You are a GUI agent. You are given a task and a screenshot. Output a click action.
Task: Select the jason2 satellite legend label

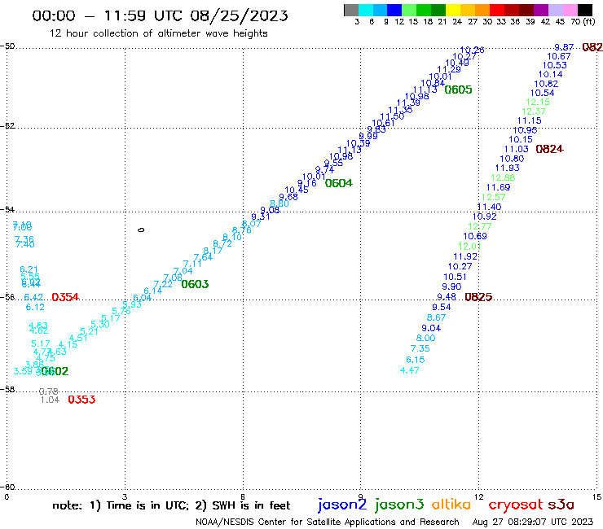pyautogui.click(x=342, y=505)
